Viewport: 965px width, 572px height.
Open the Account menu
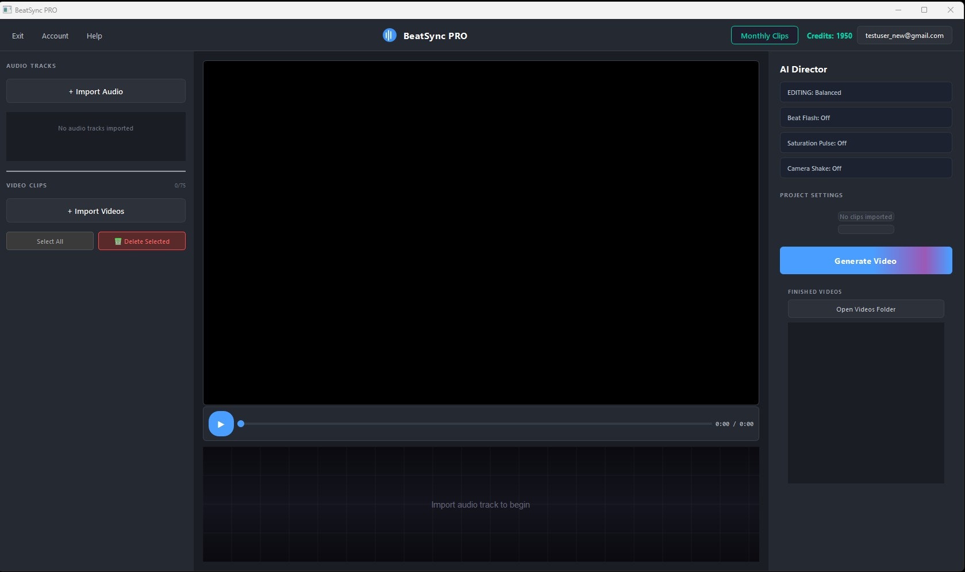tap(55, 36)
